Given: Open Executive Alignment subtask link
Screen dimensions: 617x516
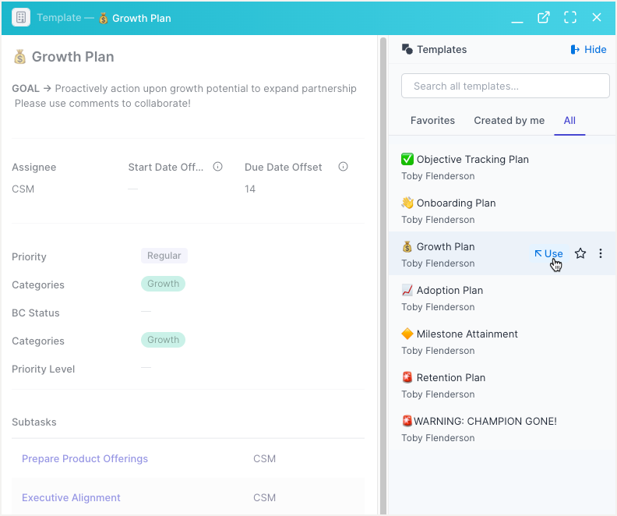Looking at the screenshot, I should tap(71, 498).
